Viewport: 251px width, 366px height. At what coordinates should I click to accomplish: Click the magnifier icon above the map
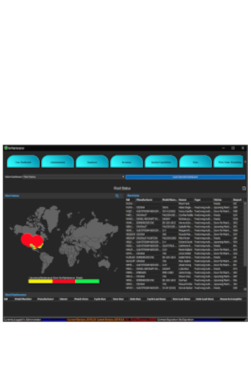pos(117,196)
